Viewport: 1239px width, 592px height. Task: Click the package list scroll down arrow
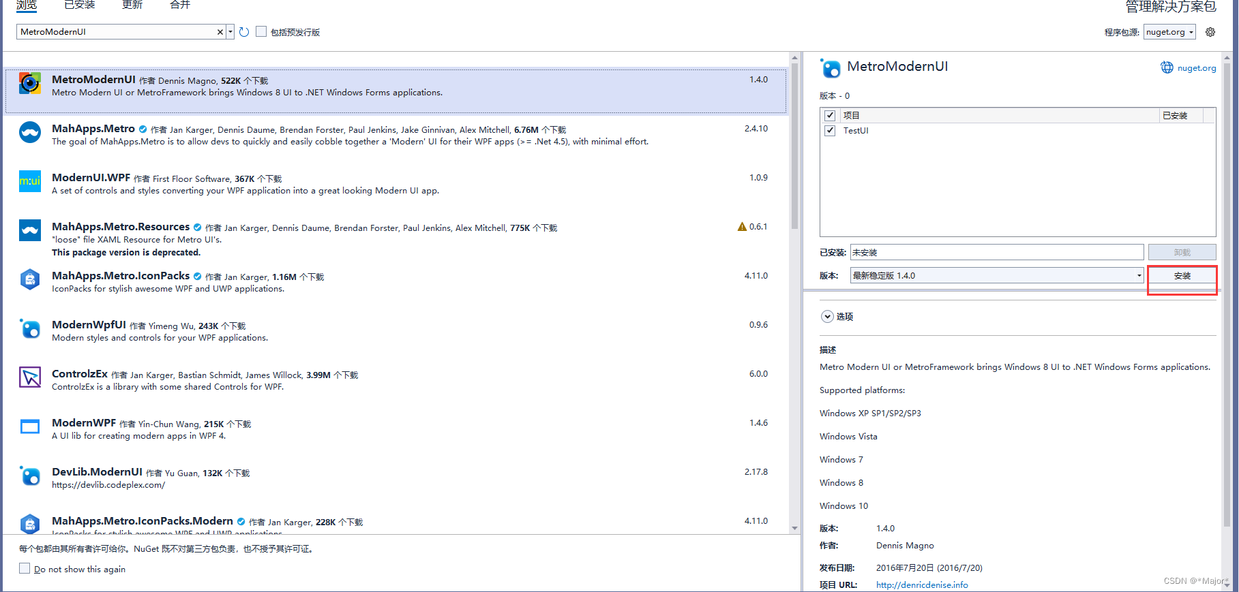tap(794, 528)
